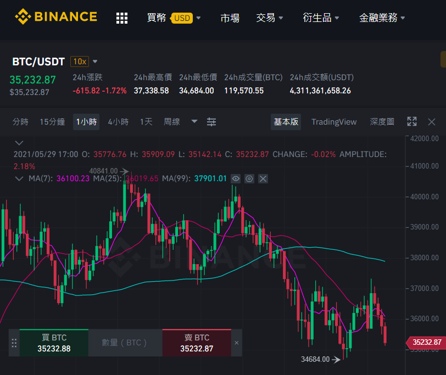Click the 10x leverage badge
The height and width of the screenshot is (375, 446).
[x=80, y=61]
